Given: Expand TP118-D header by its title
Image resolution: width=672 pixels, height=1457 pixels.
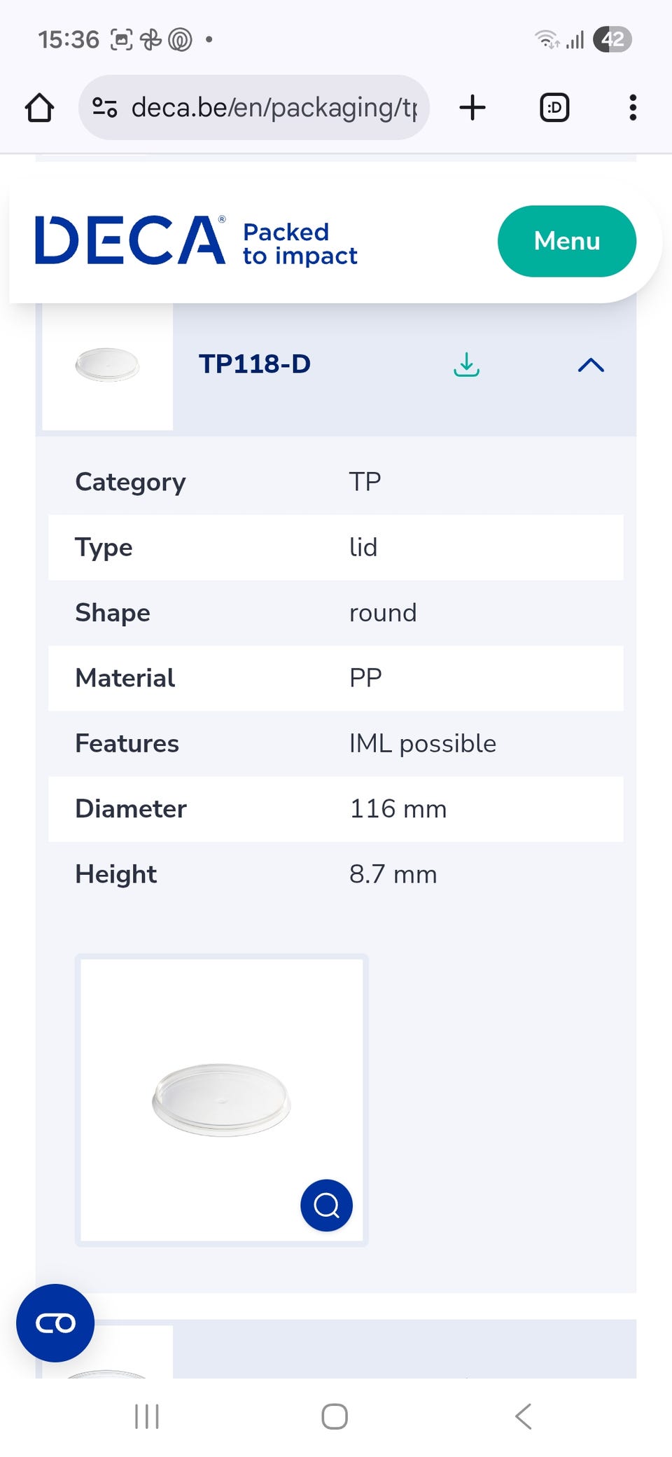Looking at the screenshot, I should pyautogui.click(x=255, y=365).
